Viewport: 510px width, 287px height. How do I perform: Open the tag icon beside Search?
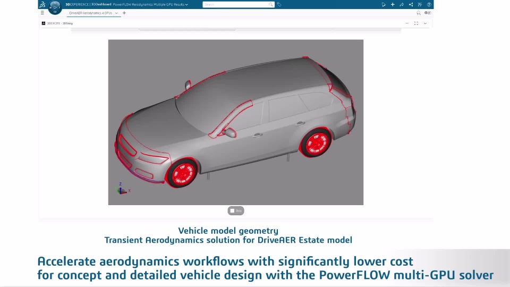(279, 5)
